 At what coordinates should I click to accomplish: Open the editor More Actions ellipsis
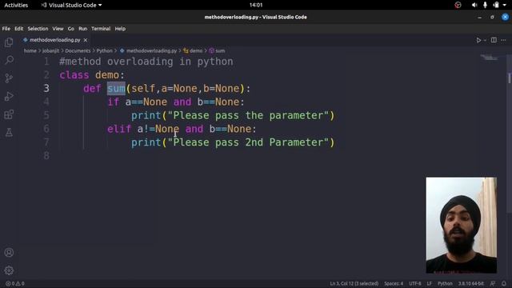[x=503, y=40]
